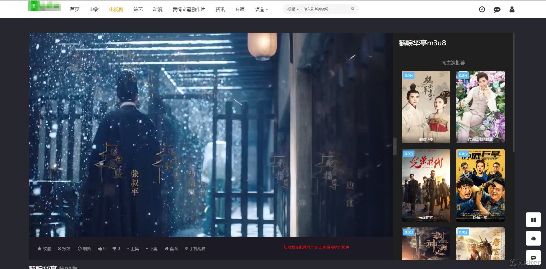The width and height of the screenshot is (546, 269).
Task: Expand the 频道 channel dropdown
Action: [x=261, y=9]
